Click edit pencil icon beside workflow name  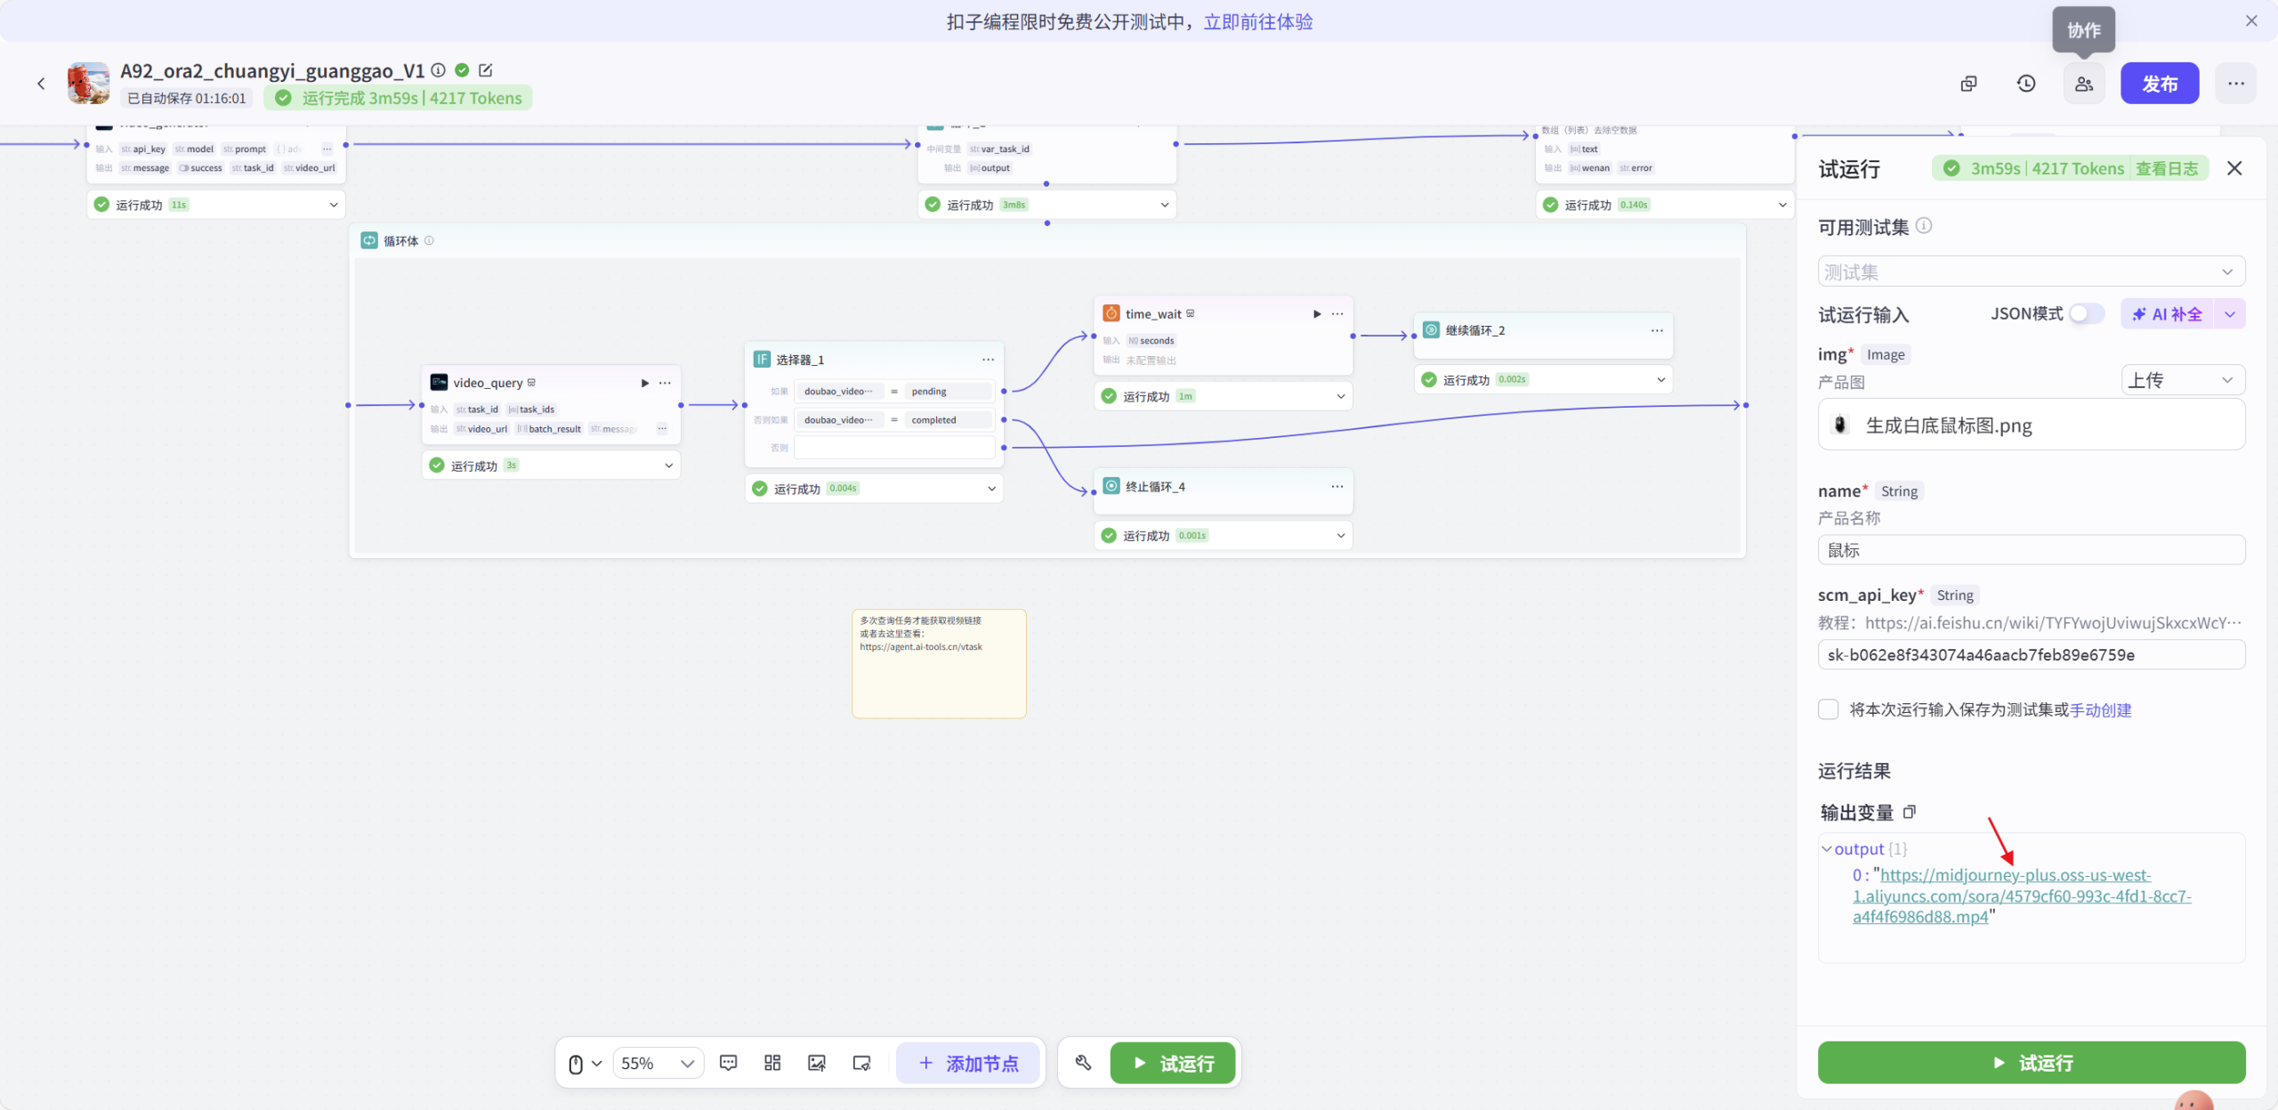[x=486, y=70]
